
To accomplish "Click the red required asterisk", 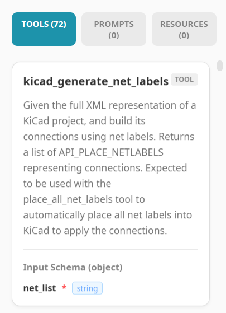I will [x=64, y=288].
